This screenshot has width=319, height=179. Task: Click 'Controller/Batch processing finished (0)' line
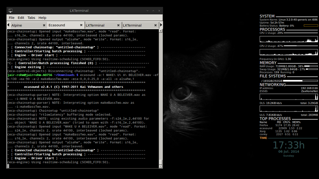(x=56, y=63)
